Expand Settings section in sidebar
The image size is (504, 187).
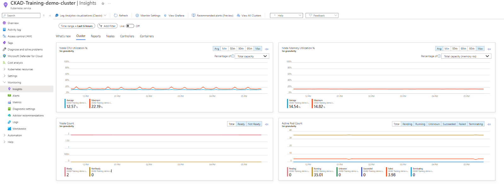(12, 76)
